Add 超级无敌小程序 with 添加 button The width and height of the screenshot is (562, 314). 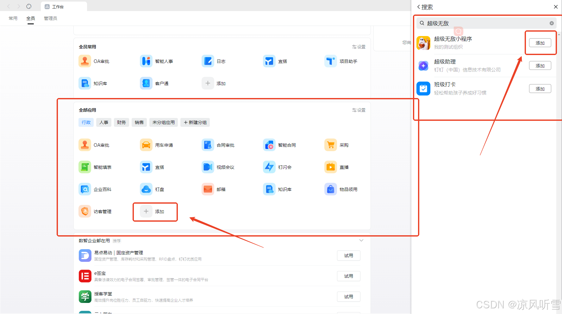pos(540,43)
